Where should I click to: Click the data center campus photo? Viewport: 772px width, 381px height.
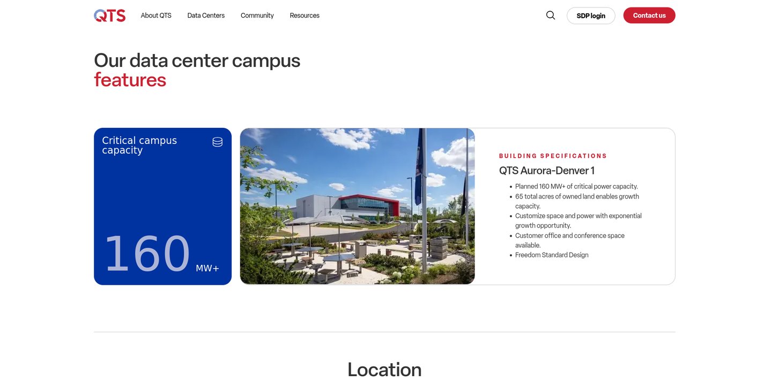tap(358, 206)
